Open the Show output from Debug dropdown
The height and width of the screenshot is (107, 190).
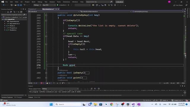[60, 89]
